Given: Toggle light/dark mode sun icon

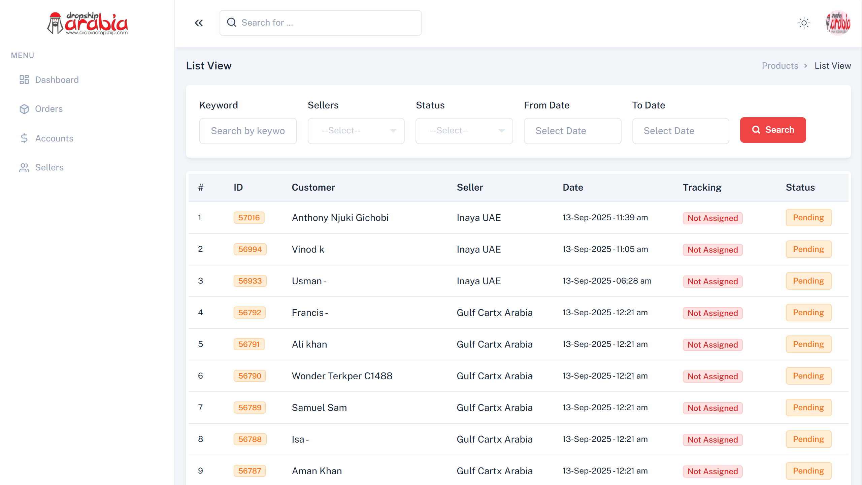Looking at the screenshot, I should [804, 23].
